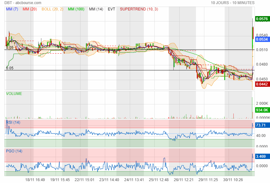Click the green 0.0576 price tag
The width and height of the screenshot is (270, 183).
[262, 19]
